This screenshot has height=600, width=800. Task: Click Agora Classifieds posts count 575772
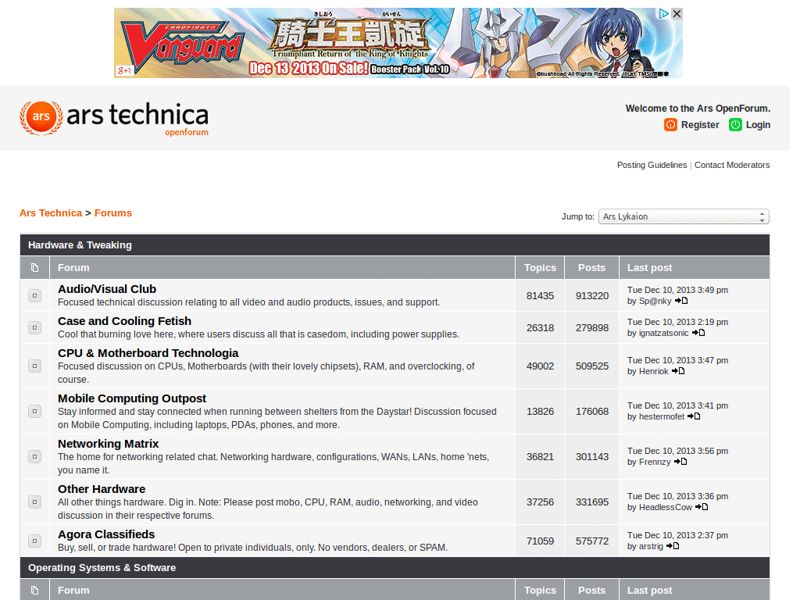(592, 541)
